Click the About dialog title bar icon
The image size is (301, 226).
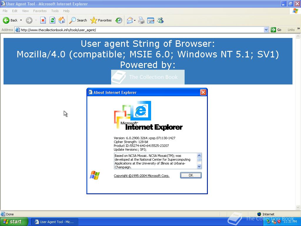pos(90,92)
